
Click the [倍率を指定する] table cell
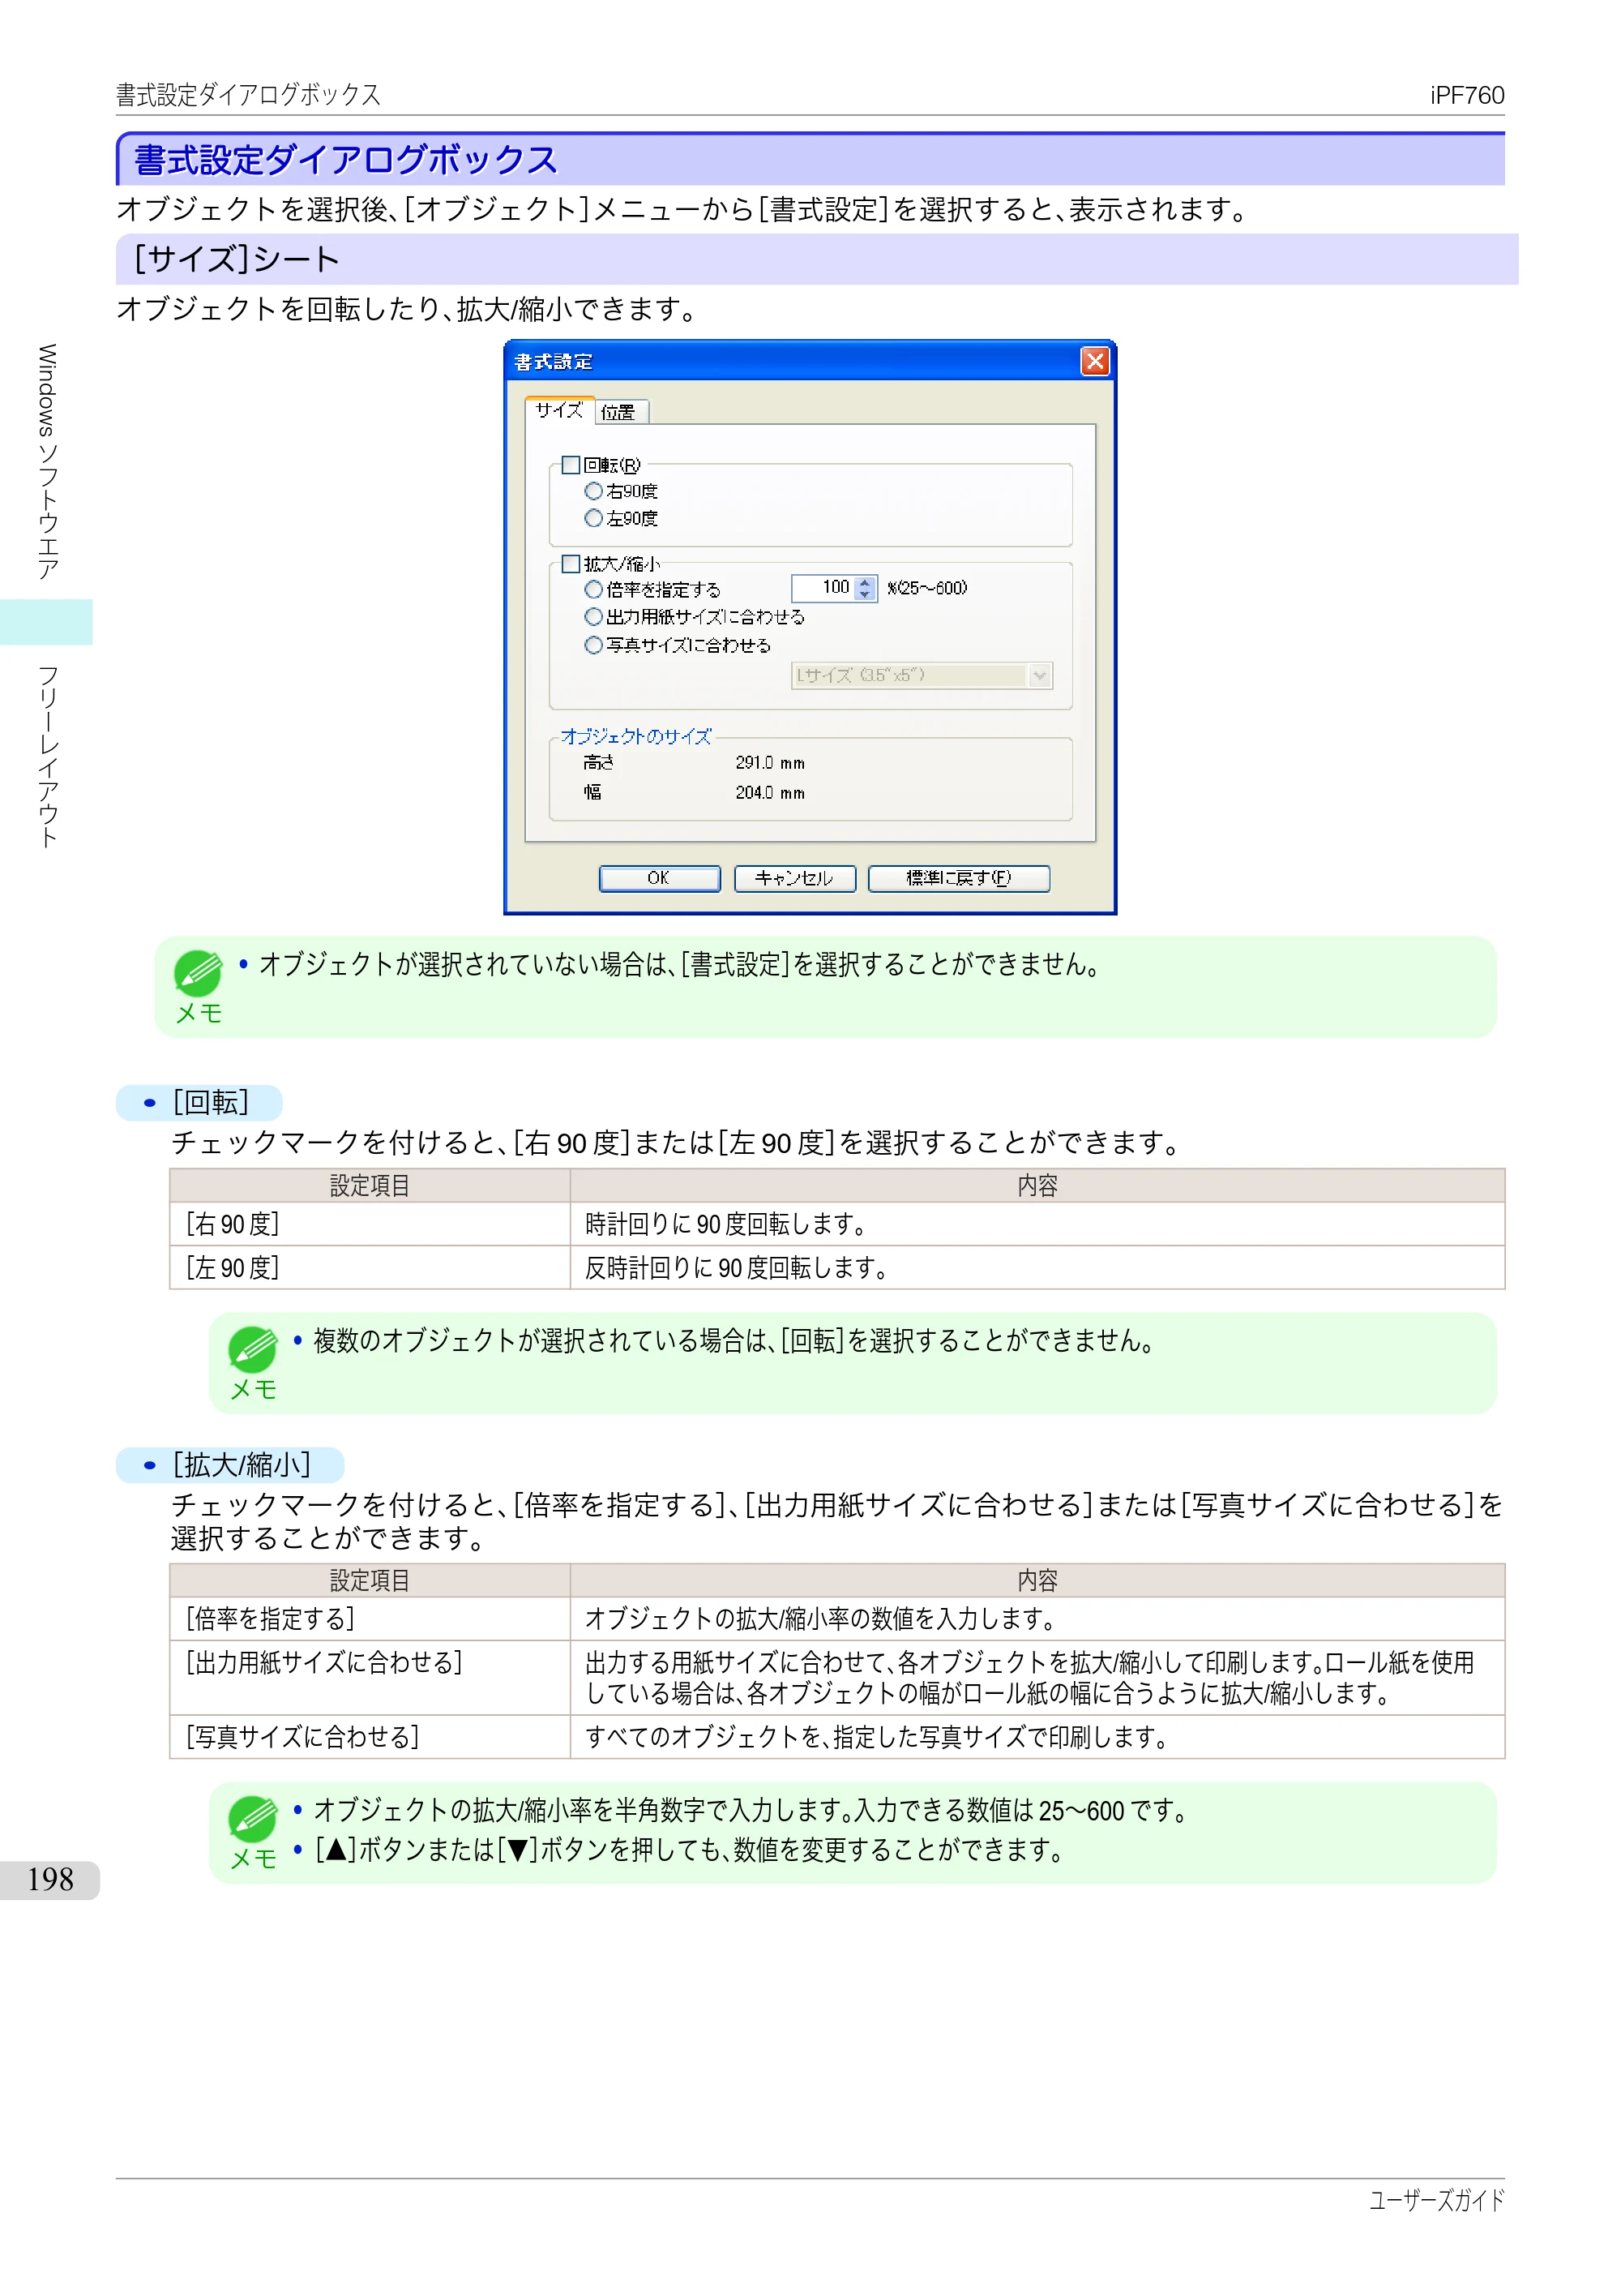[370, 1619]
